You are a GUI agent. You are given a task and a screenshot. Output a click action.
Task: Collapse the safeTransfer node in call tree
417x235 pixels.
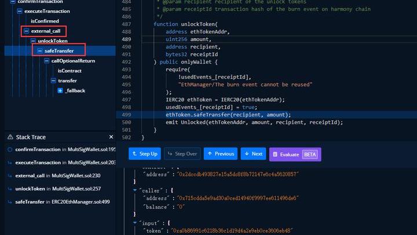coord(39,51)
